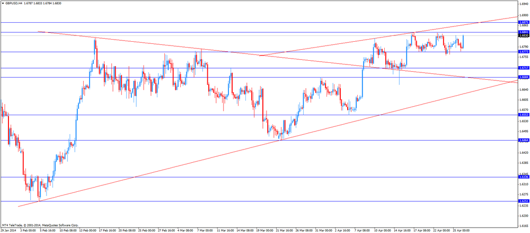
Task: Click the 1.6605 price axis value
Action: click(x=524, y=100)
